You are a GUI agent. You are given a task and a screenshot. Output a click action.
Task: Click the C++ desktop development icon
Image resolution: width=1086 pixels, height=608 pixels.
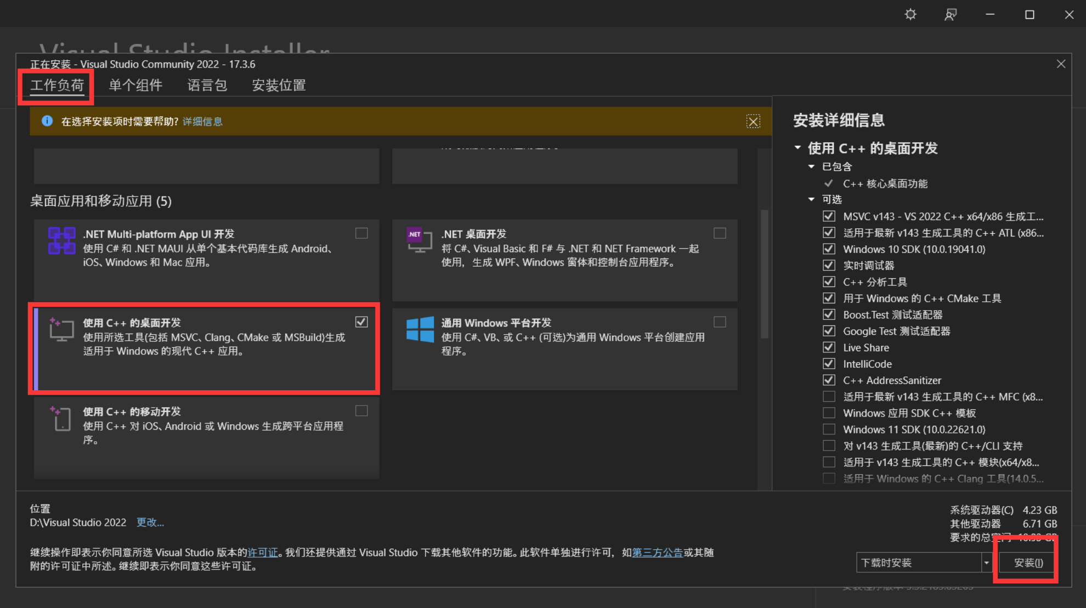tap(61, 329)
